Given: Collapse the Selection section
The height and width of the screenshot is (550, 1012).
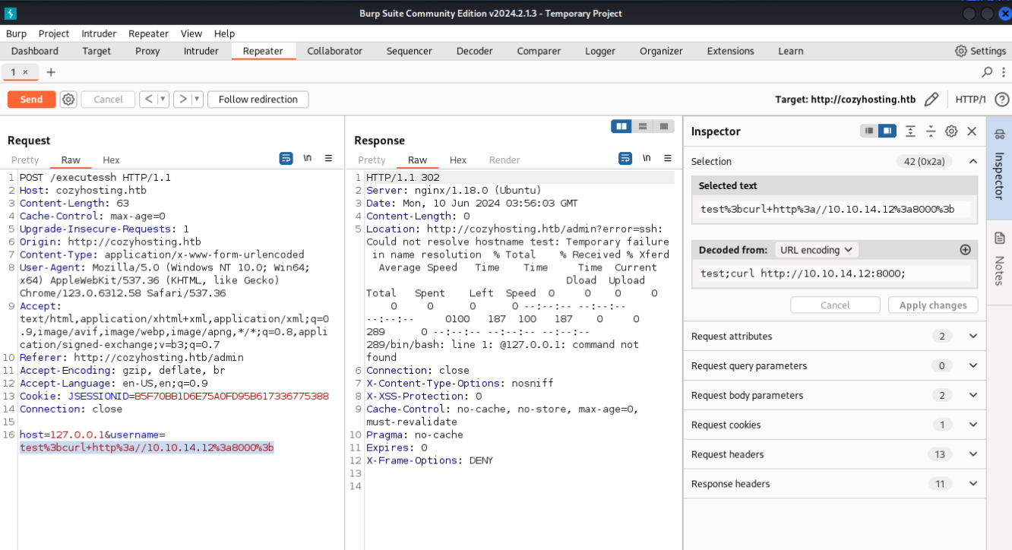Looking at the screenshot, I should pyautogui.click(x=972, y=161).
